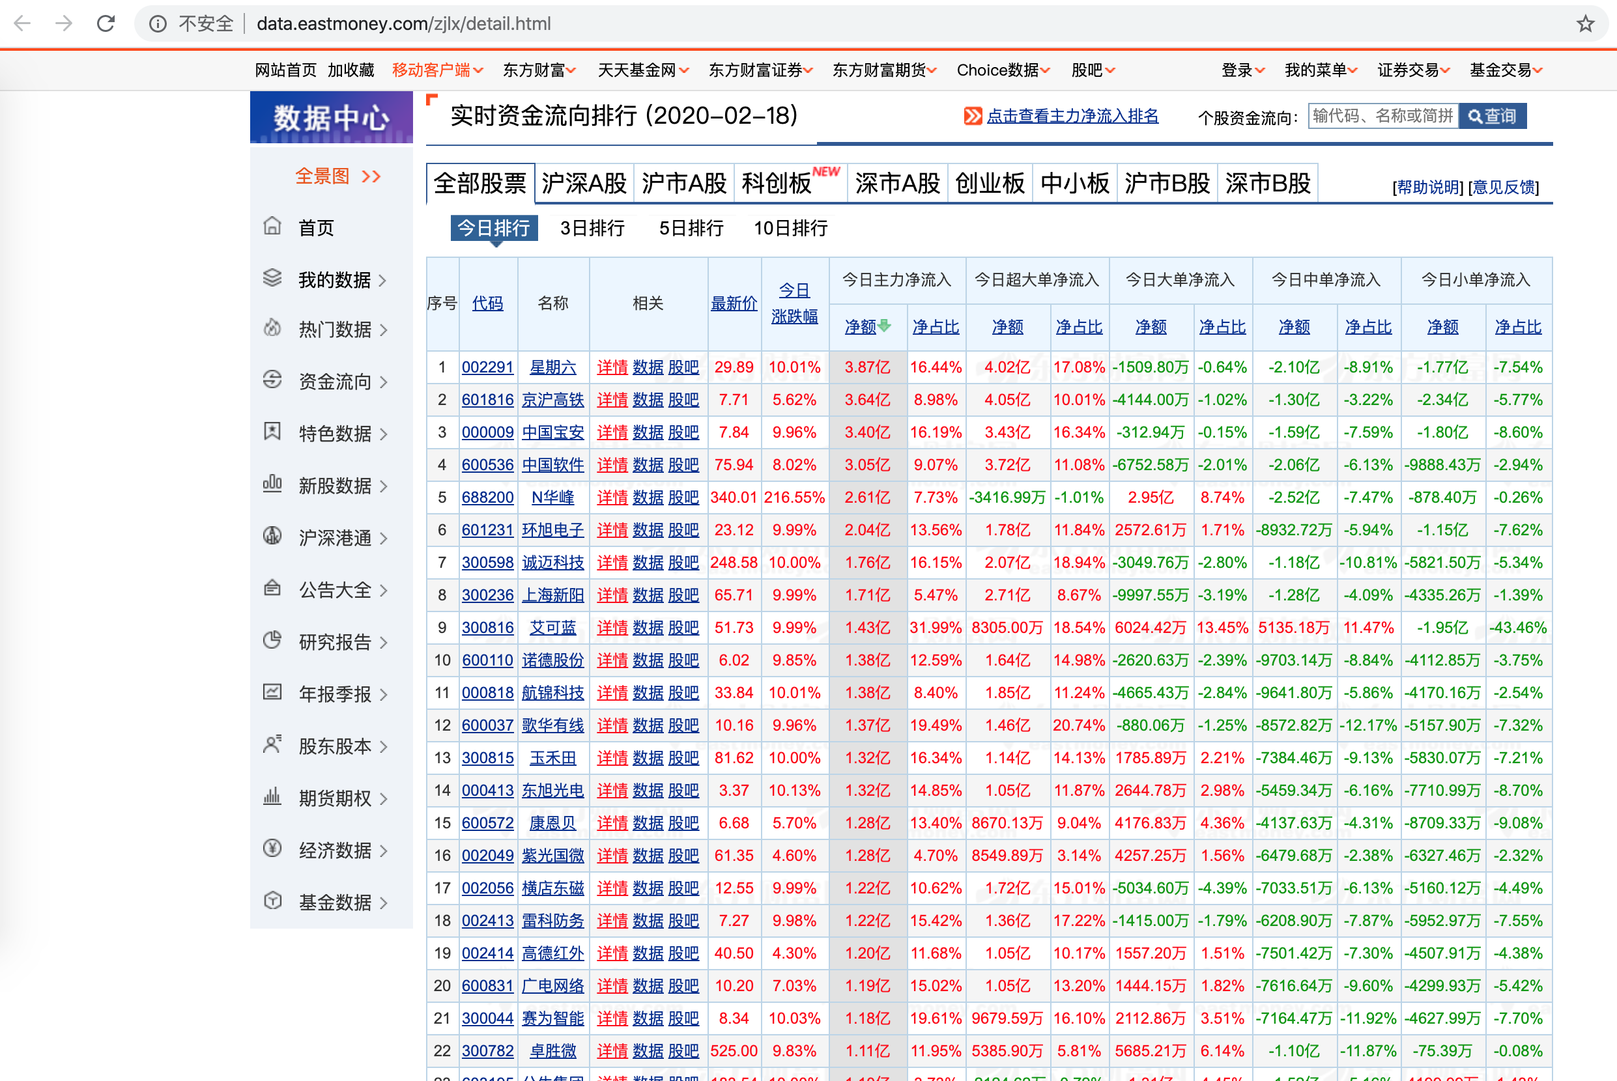
Task: Open stock code 002291 link
Action: tap(487, 367)
